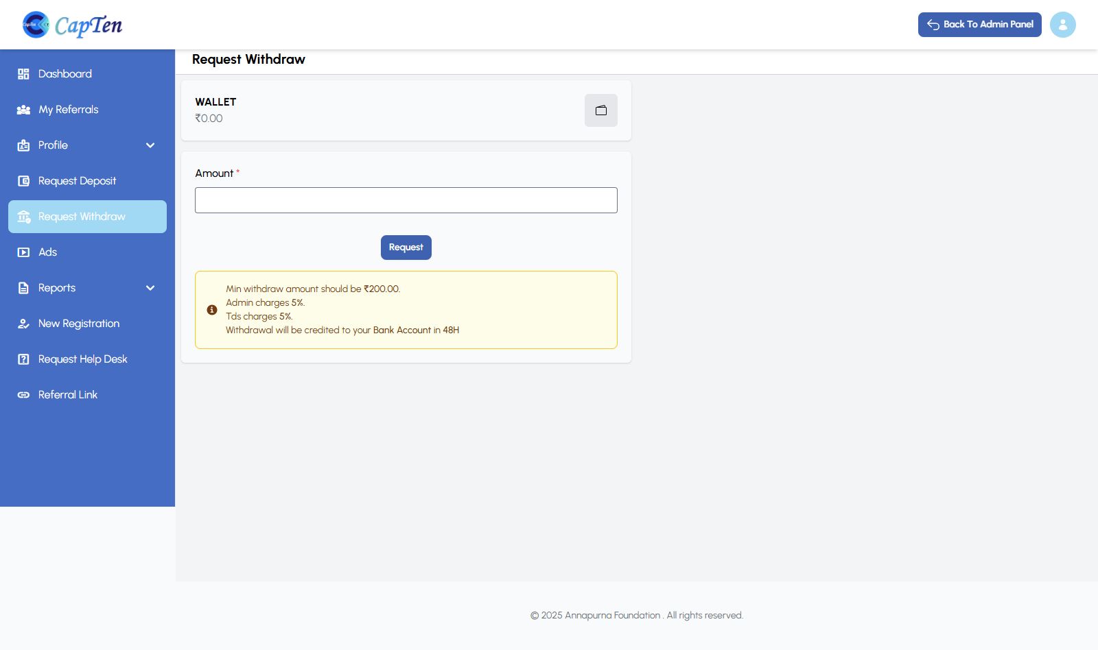Image resolution: width=1098 pixels, height=650 pixels.
Task: Open Reports menu label
Action: click(57, 288)
